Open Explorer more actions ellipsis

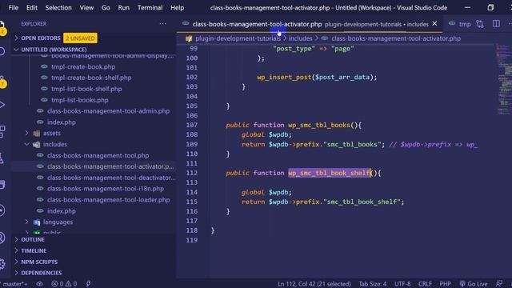coord(162,24)
